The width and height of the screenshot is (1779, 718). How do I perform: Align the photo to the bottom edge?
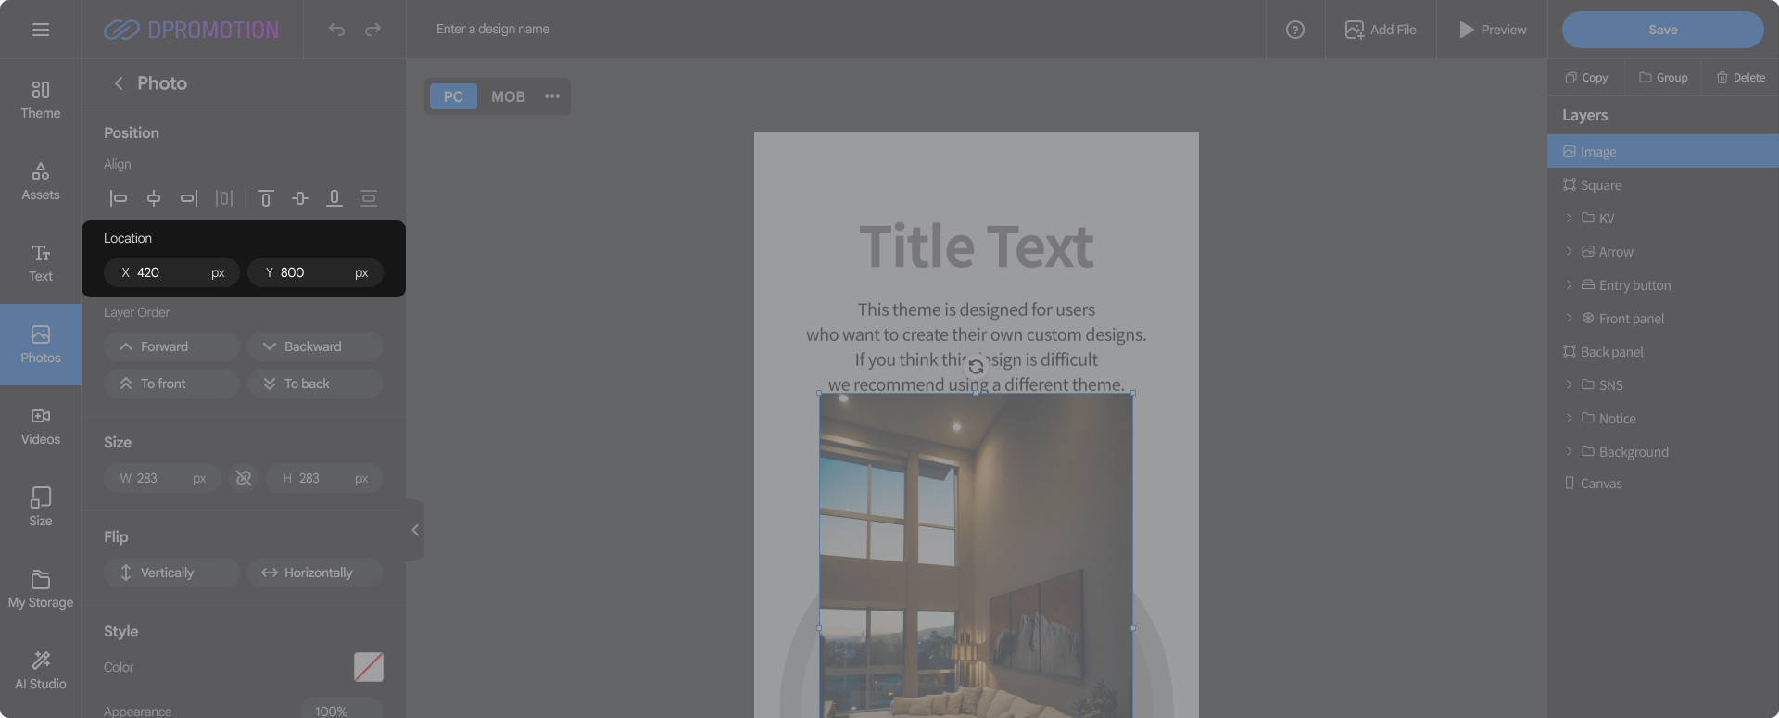point(334,198)
